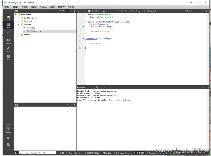Viewport: 211px width, 156px height.
Task: Show the 1 问题 issues pane
Action: pyautogui.click(x=61, y=153)
